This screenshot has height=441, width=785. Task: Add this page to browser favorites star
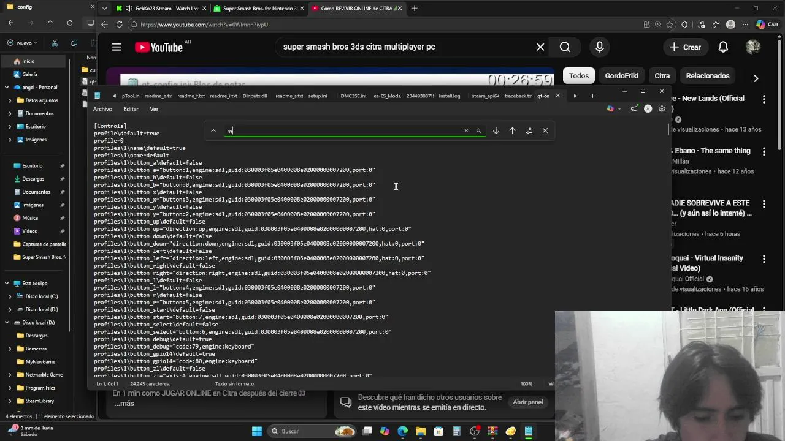[x=670, y=24]
